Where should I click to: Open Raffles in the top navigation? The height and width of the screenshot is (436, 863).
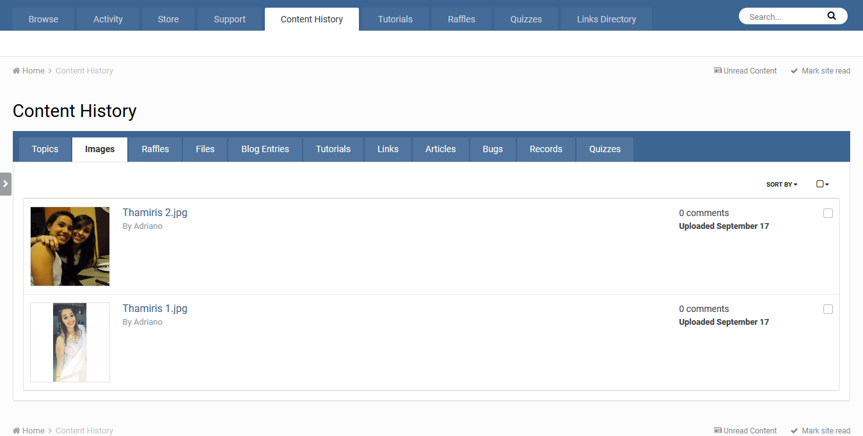(461, 19)
